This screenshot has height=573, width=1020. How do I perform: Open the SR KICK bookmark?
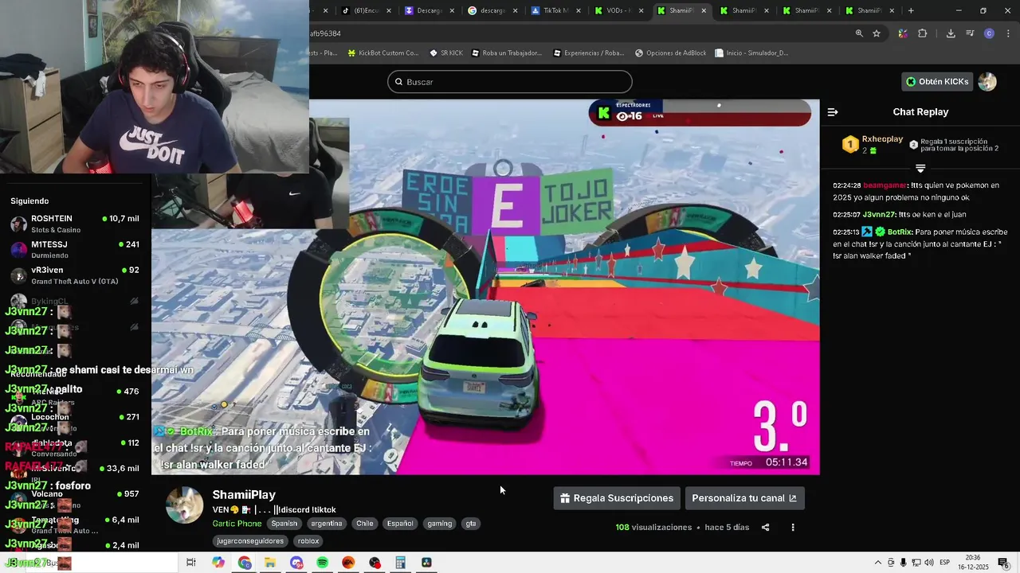tap(446, 53)
